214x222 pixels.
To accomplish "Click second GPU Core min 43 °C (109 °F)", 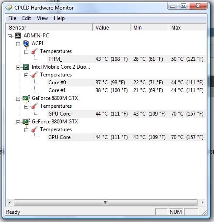I will tap(149, 137).
